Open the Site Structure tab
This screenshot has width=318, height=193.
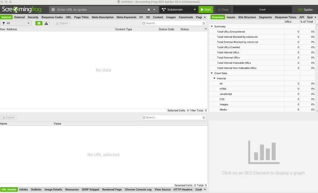click(x=247, y=17)
